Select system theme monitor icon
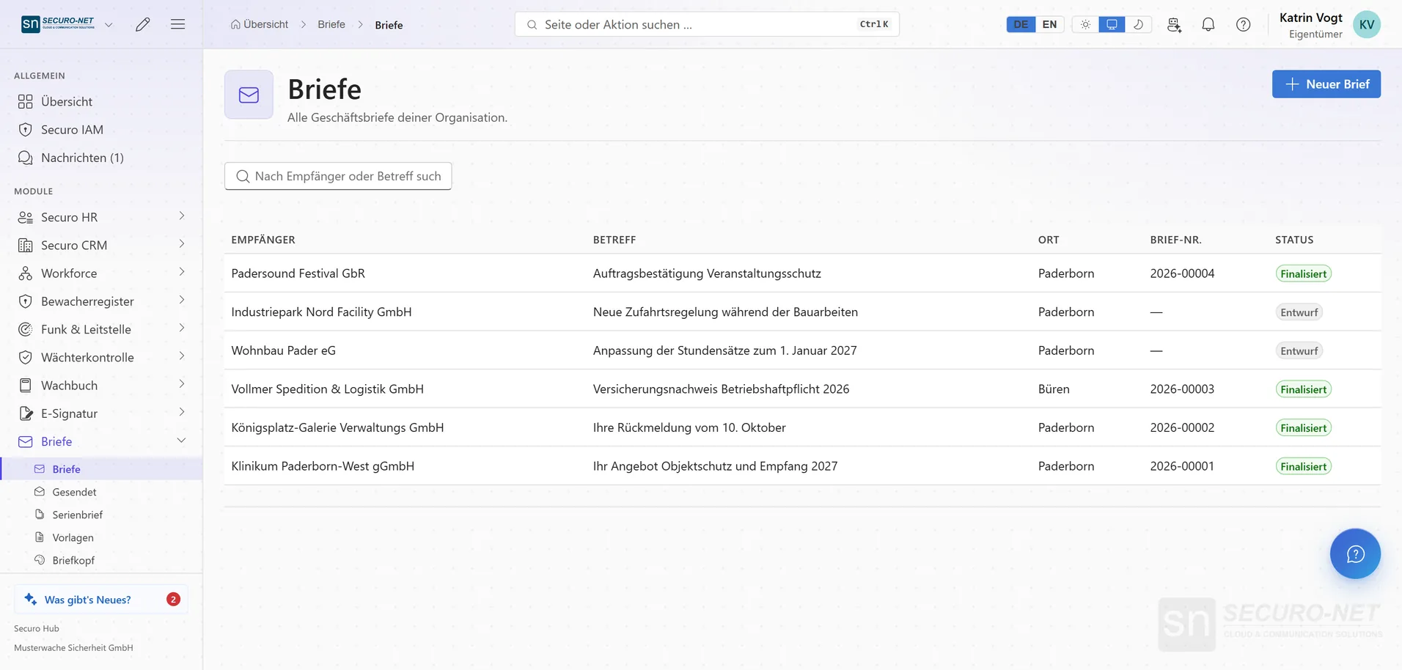The image size is (1402, 670). [1112, 24]
